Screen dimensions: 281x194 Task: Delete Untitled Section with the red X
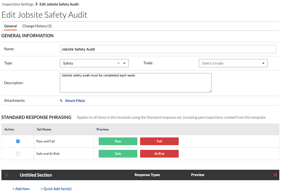coord(275,175)
